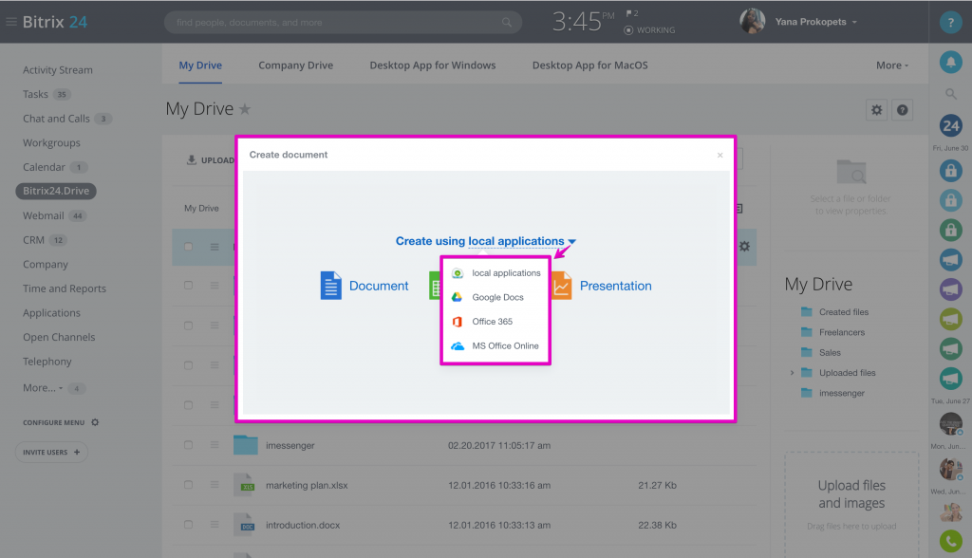This screenshot has width=972, height=558.
Task: Click the orange Presentation chart icon
Action: pos(562,286)
